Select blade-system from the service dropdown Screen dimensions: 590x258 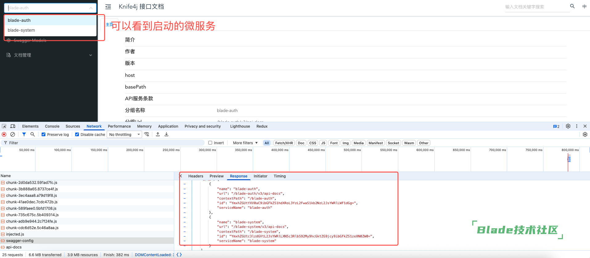pyautogui.click(x=21, y=30)
